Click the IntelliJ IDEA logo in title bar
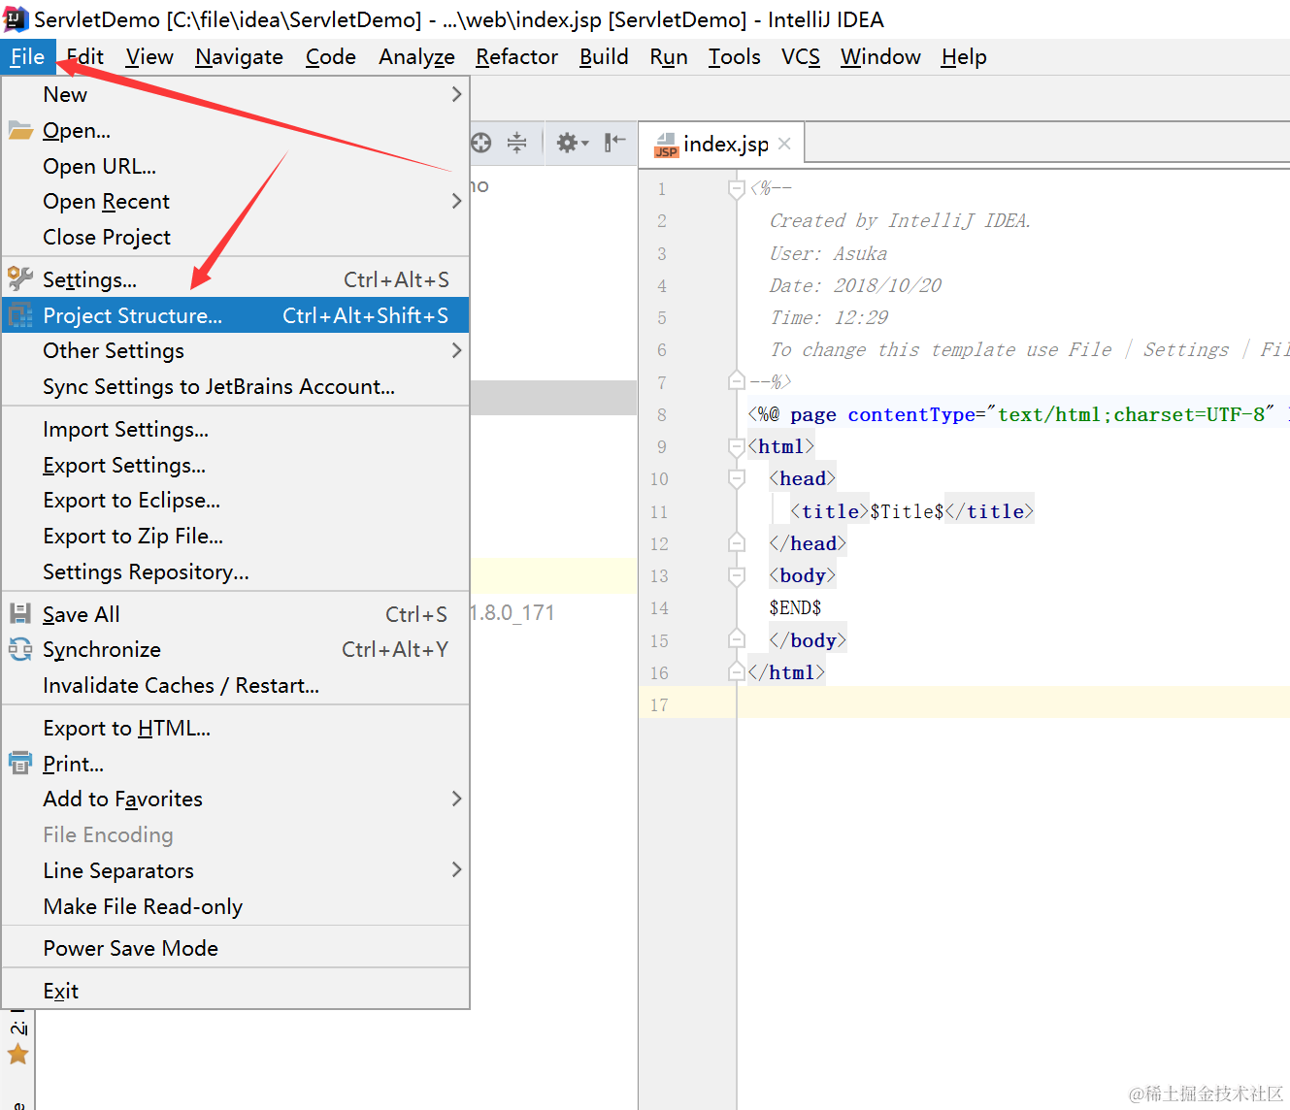 click(x=17, y=18)
